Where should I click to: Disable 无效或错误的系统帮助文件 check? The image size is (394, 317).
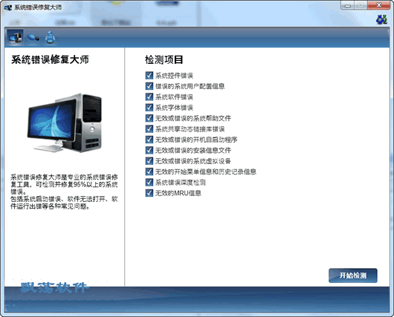149,118
